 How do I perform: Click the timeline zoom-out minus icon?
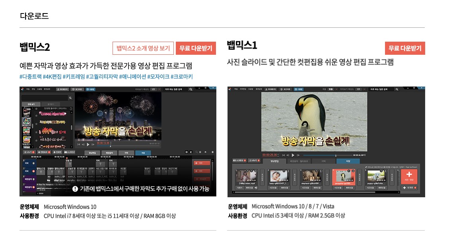pos(200,152)
